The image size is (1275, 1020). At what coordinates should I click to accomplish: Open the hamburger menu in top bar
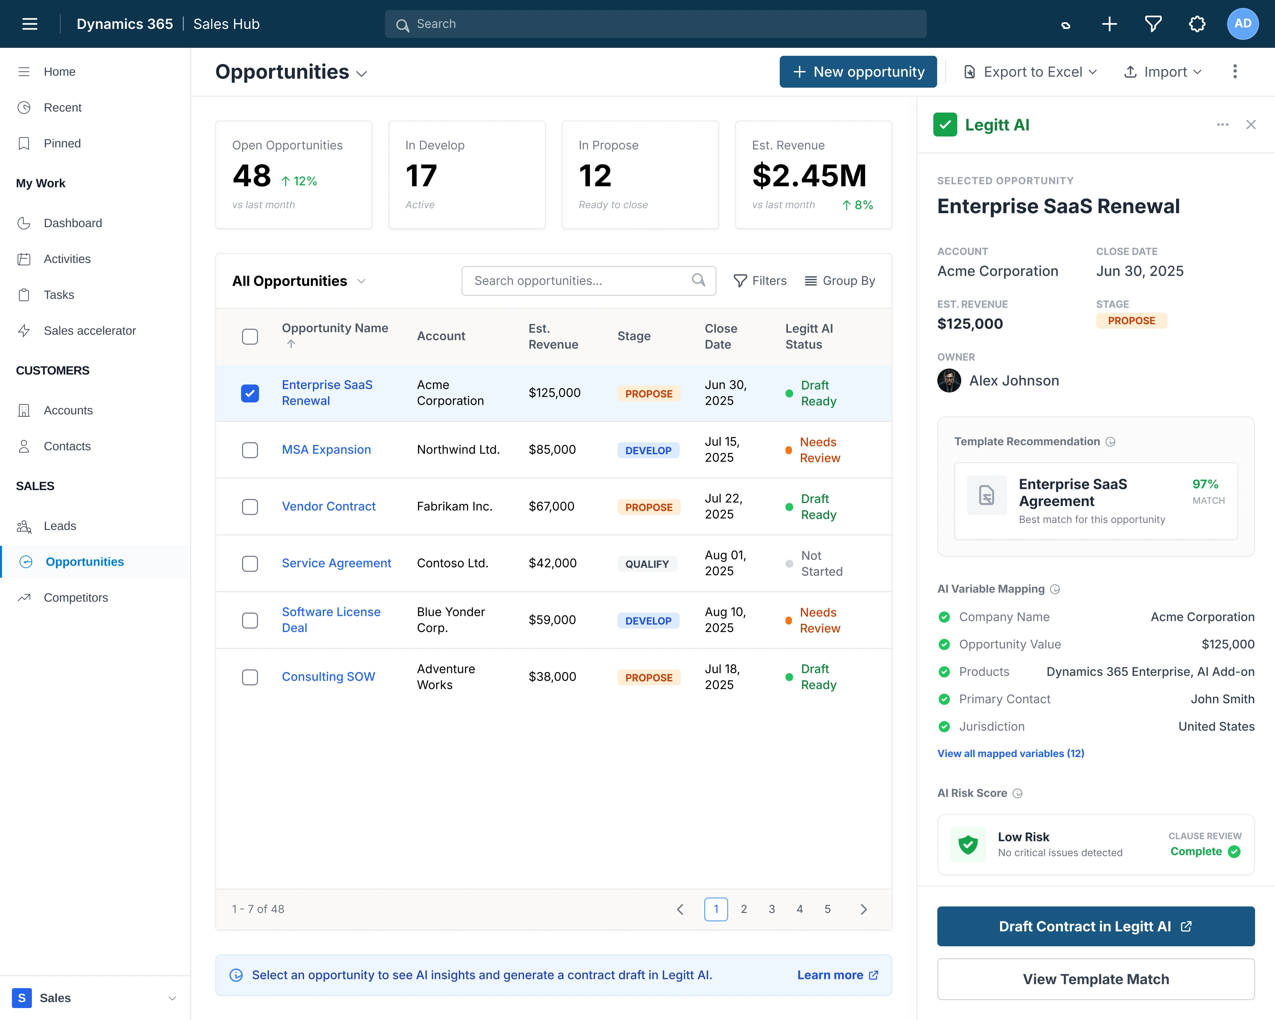(x=30, y=24)
